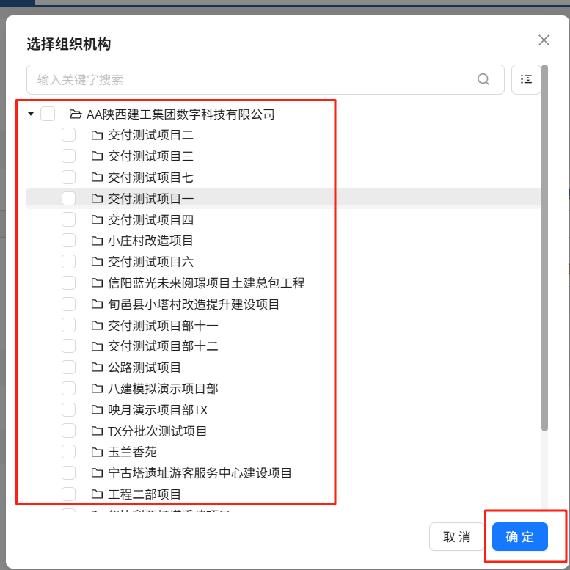This screenshot has width=570, height=570.
Task: Click open-folder icon of AA陕西建工集团数字科技有限公司
Action: click(x=75, y=114)
